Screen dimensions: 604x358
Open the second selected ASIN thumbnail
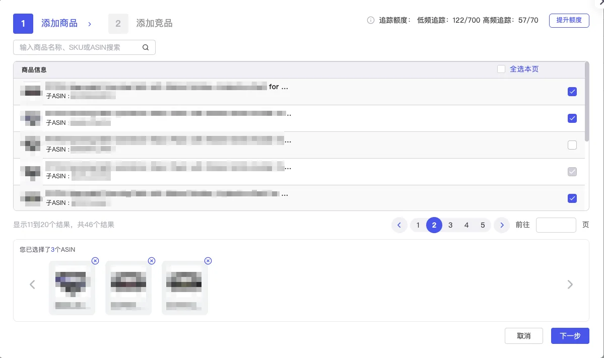coord(128,288)
